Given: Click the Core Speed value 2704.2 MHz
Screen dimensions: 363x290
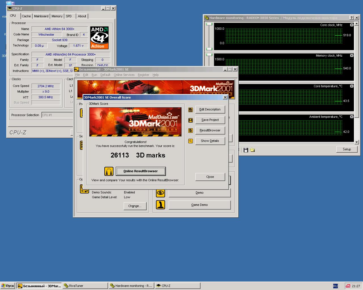Looking at the screenshot, I should tap(46, 86).
